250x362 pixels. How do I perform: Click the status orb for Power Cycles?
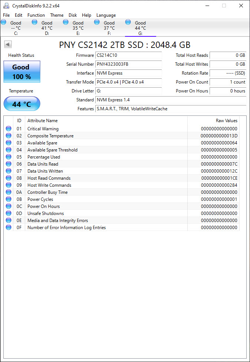[9, 199]
